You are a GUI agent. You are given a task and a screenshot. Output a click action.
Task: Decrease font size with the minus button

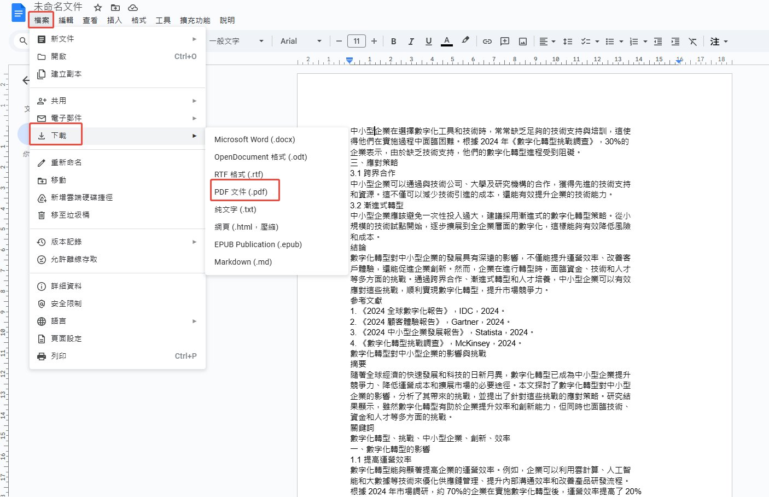point(339,41)
